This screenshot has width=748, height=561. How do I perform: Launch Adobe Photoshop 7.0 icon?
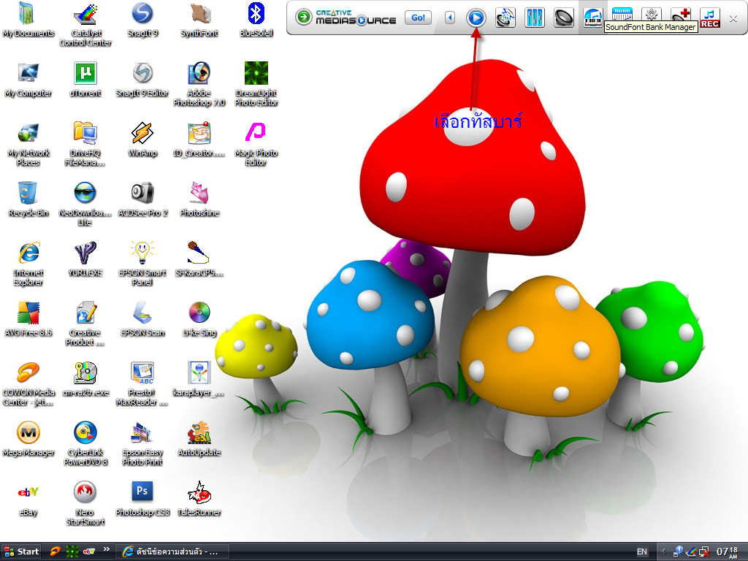pyautogui.click(x=199, y=85)
